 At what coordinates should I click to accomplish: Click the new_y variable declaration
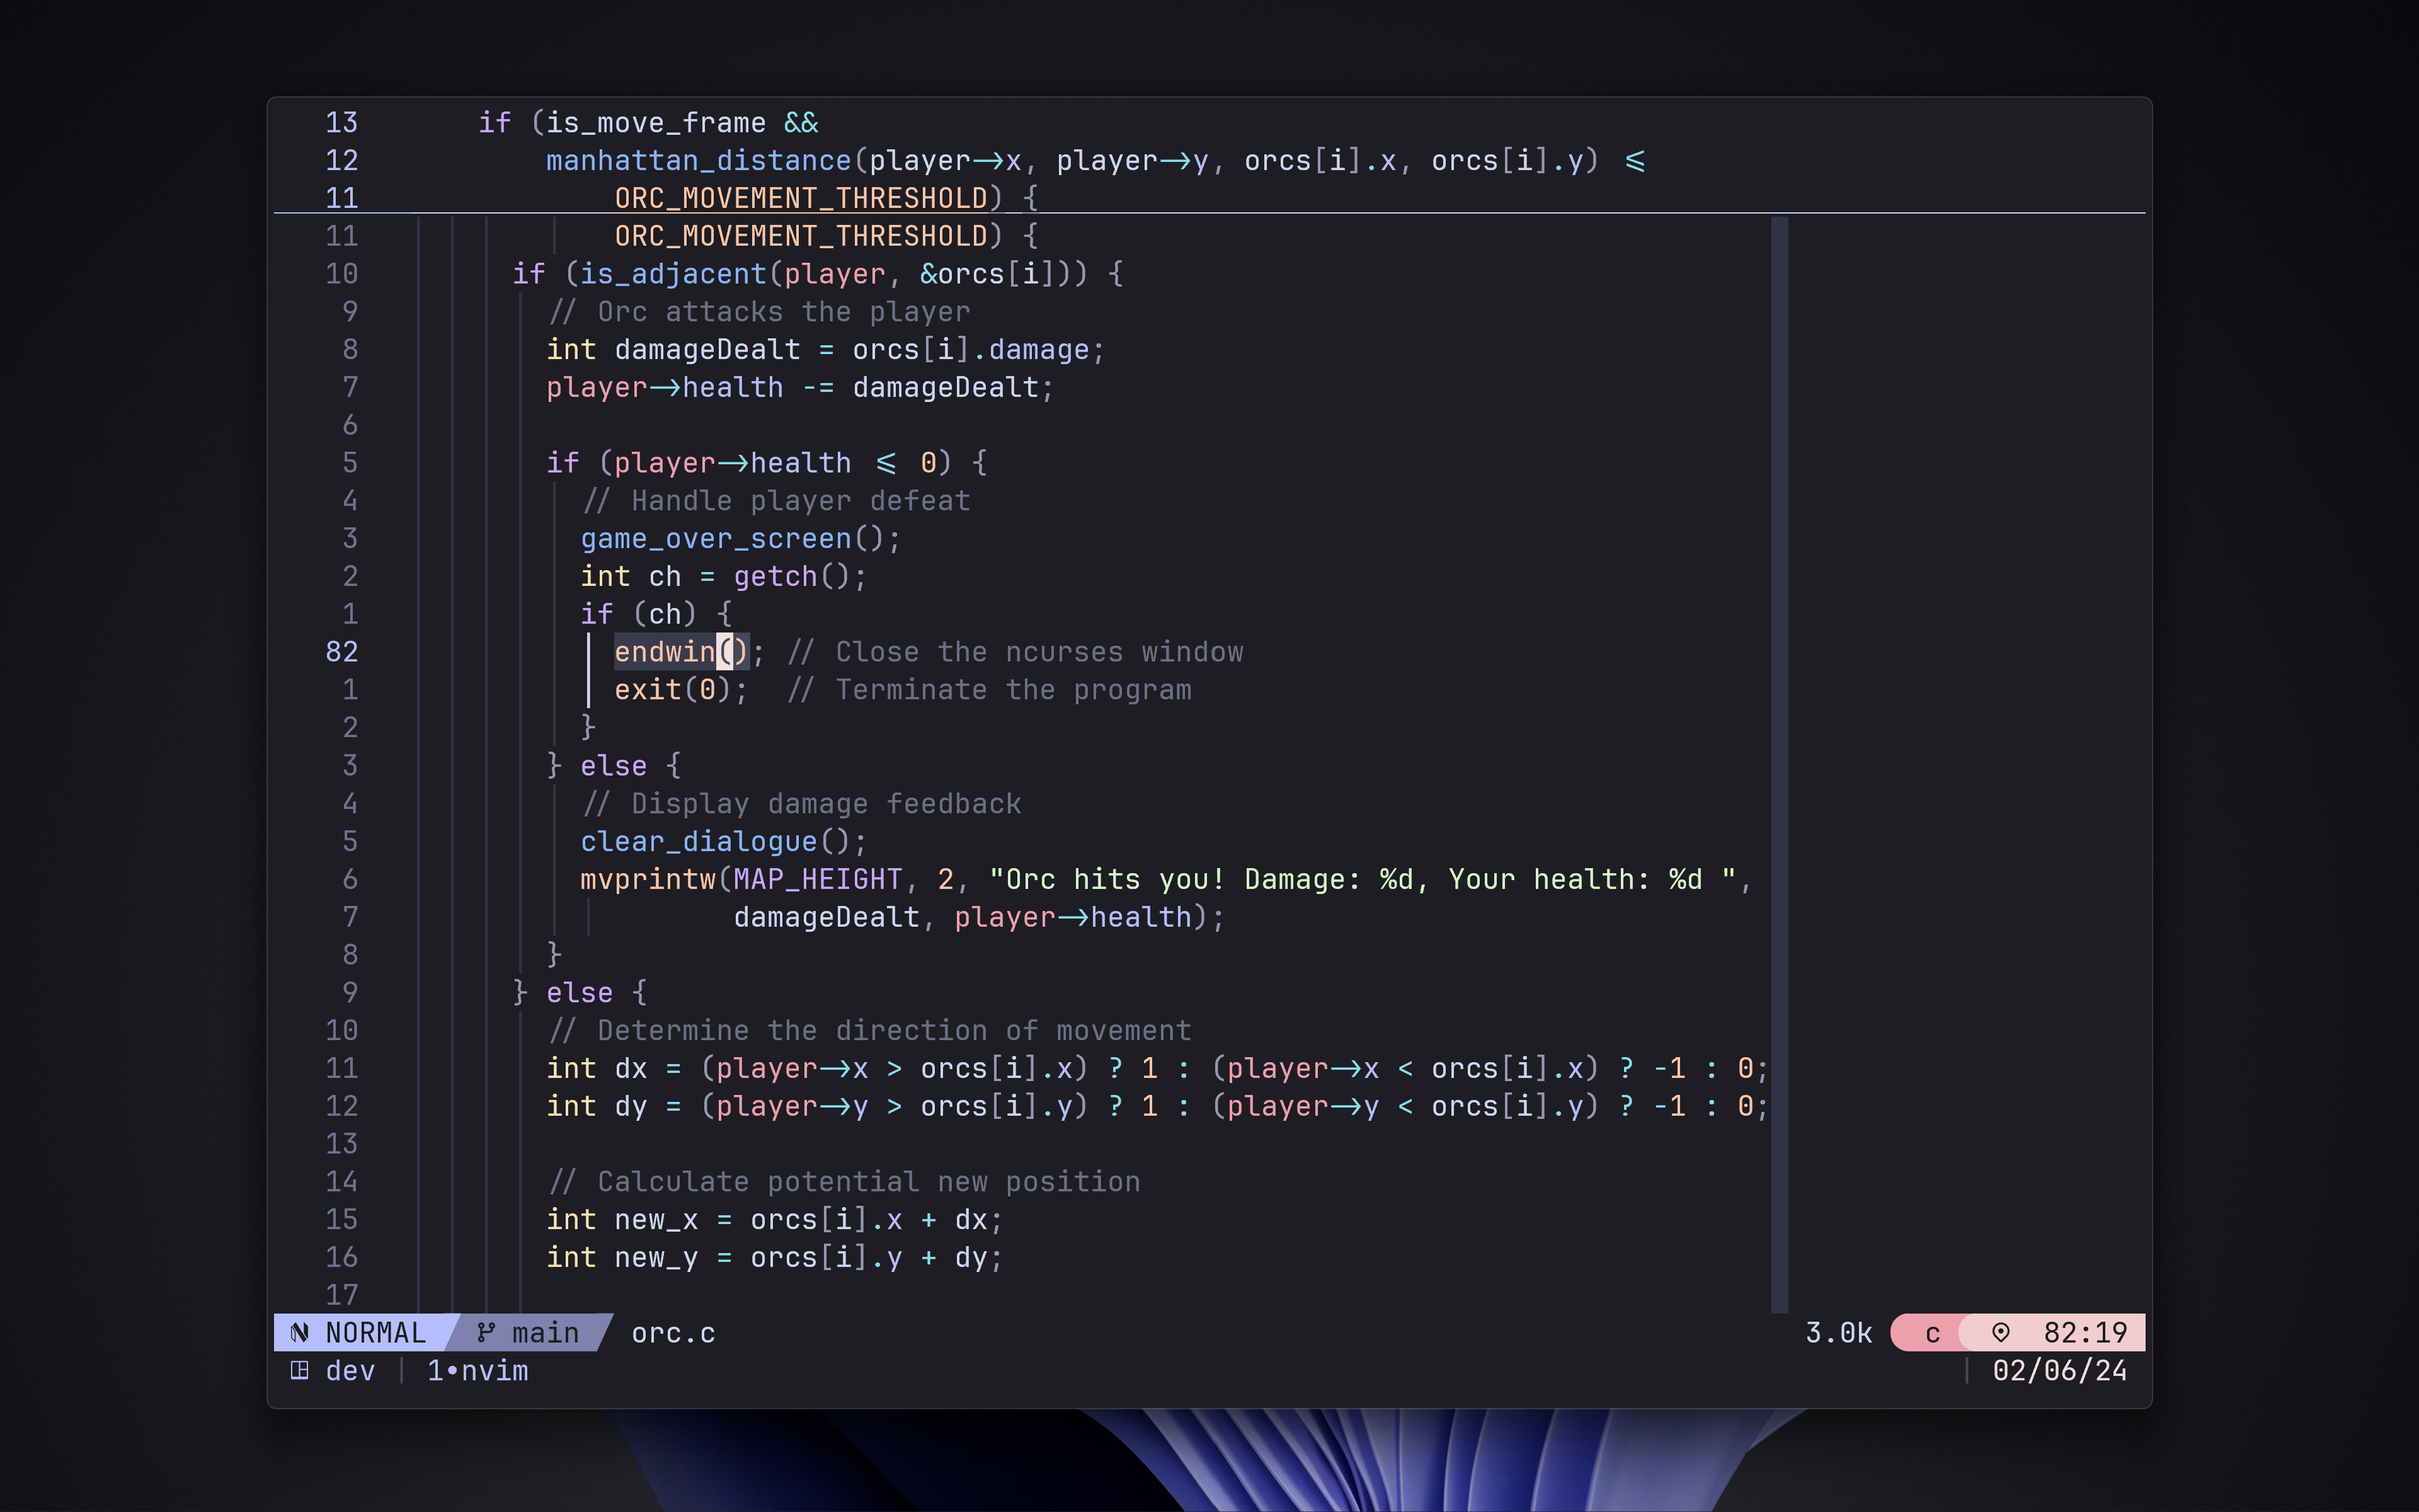(775, 1258)
